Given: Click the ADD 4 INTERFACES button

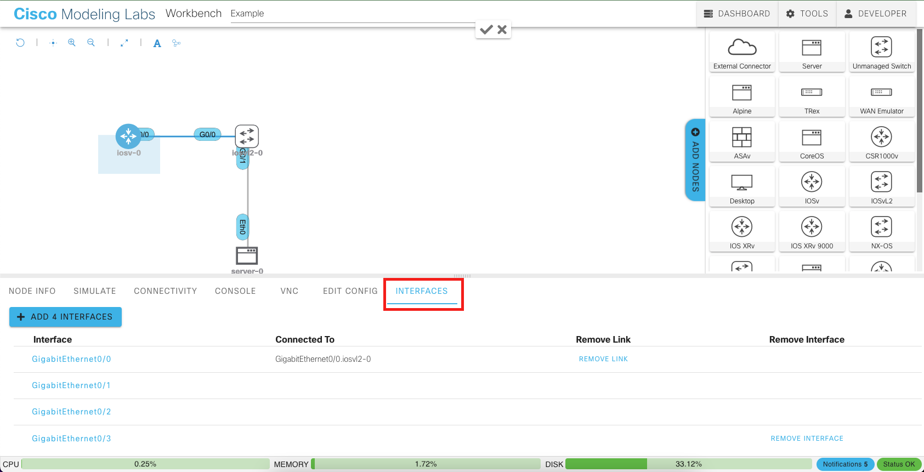Looking at the screenshot, I should 65,317.
